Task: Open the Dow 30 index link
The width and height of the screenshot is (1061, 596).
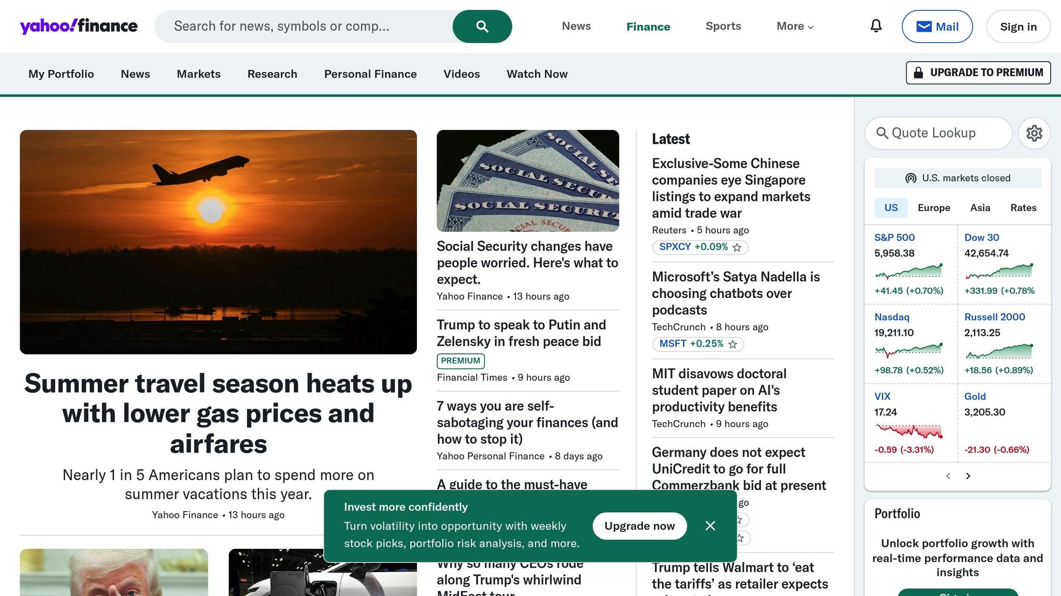Action: pos(982,237)
